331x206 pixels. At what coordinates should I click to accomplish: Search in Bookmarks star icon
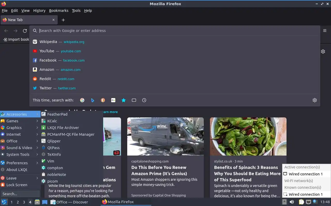click(x=124, y=100)
